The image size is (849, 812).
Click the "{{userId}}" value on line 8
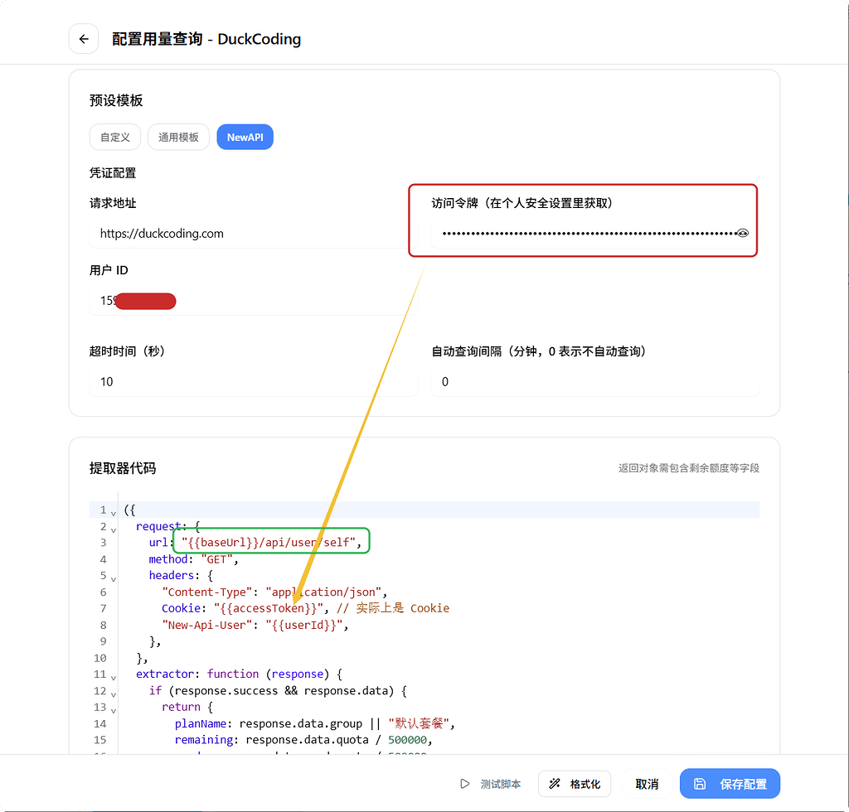[x=303, y=625]
